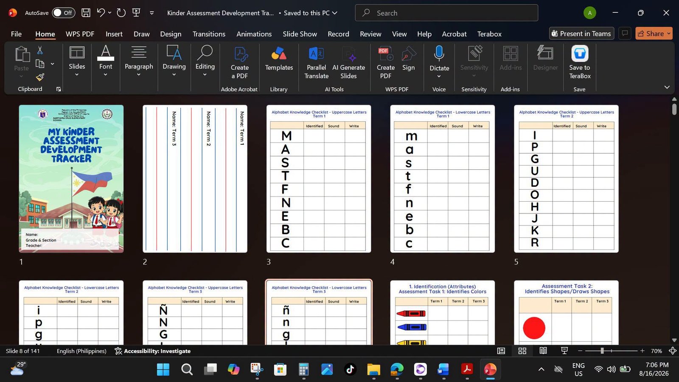This screenshot has height=382, width=679.
Task: Collapse the ribbon with the chevron
Action: click(x=667, y=87)
